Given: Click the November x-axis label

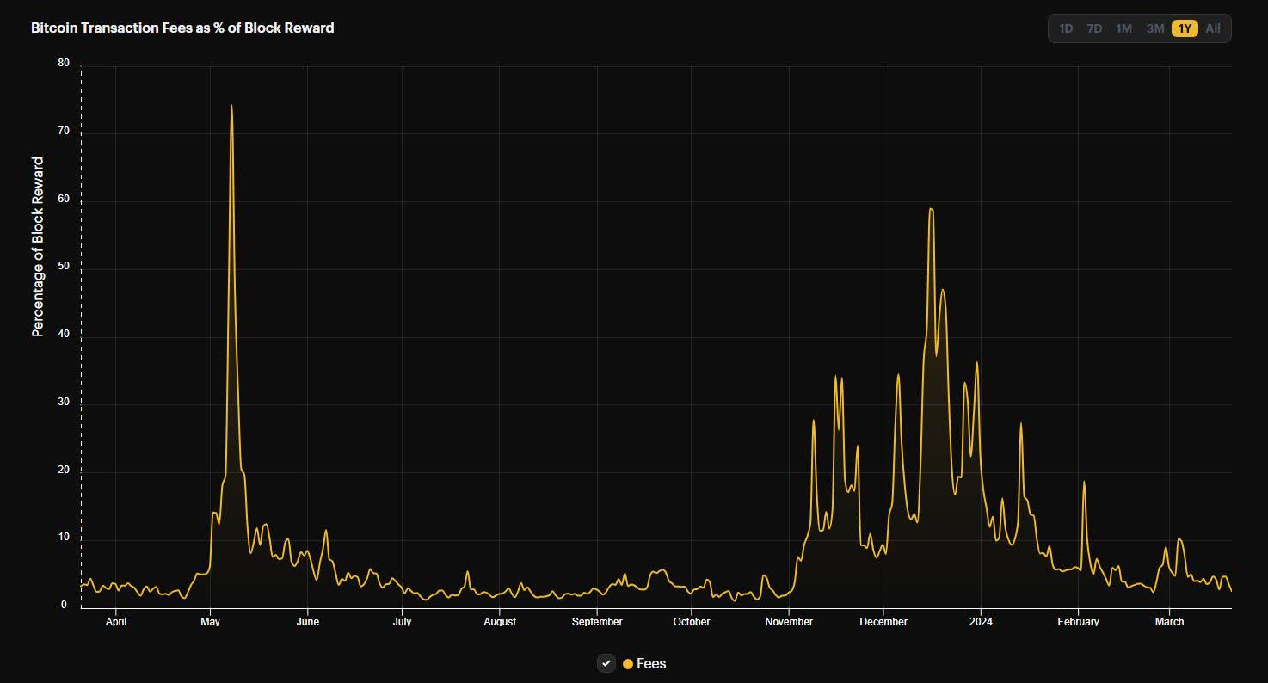Looking at the screenshot, I should tap(789, 621).
